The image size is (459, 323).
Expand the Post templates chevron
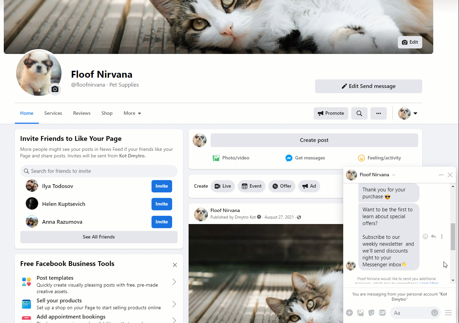(174, 282)
